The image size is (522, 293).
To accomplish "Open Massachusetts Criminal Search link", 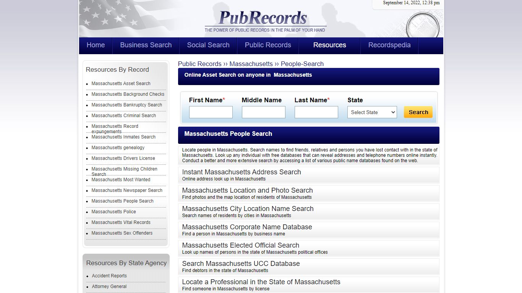I will (124, 116).
